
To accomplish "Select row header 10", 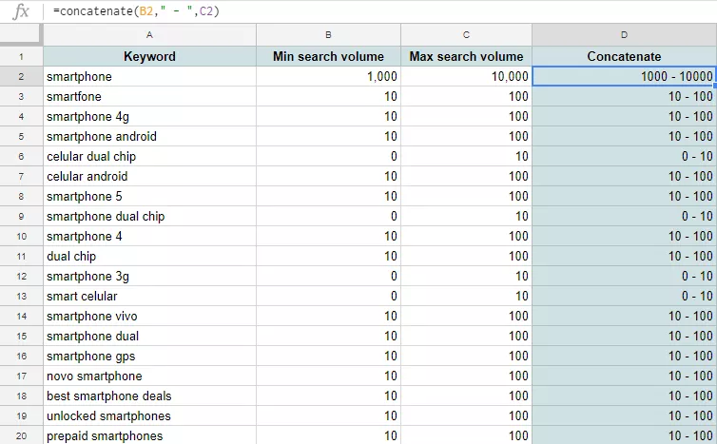I will [x=22, y=237].
